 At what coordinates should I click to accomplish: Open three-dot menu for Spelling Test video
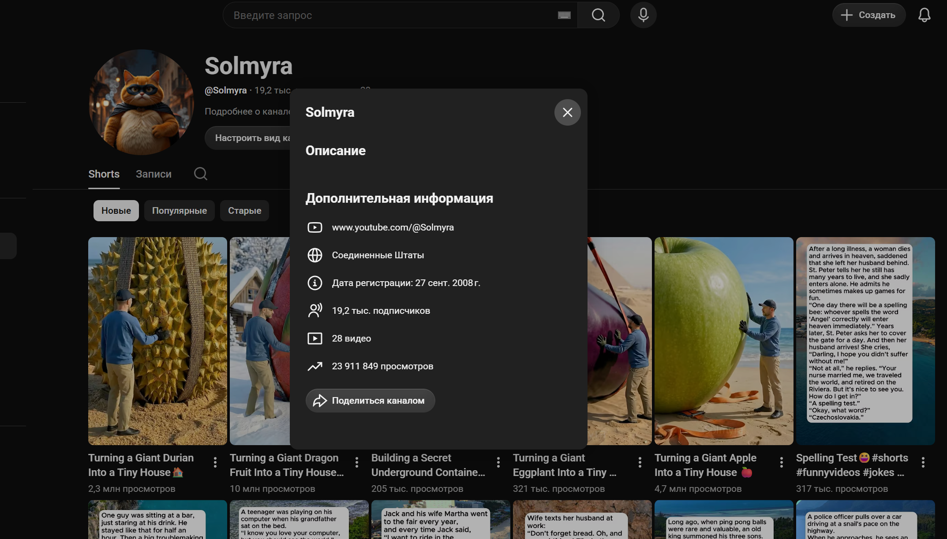[923, 462]
